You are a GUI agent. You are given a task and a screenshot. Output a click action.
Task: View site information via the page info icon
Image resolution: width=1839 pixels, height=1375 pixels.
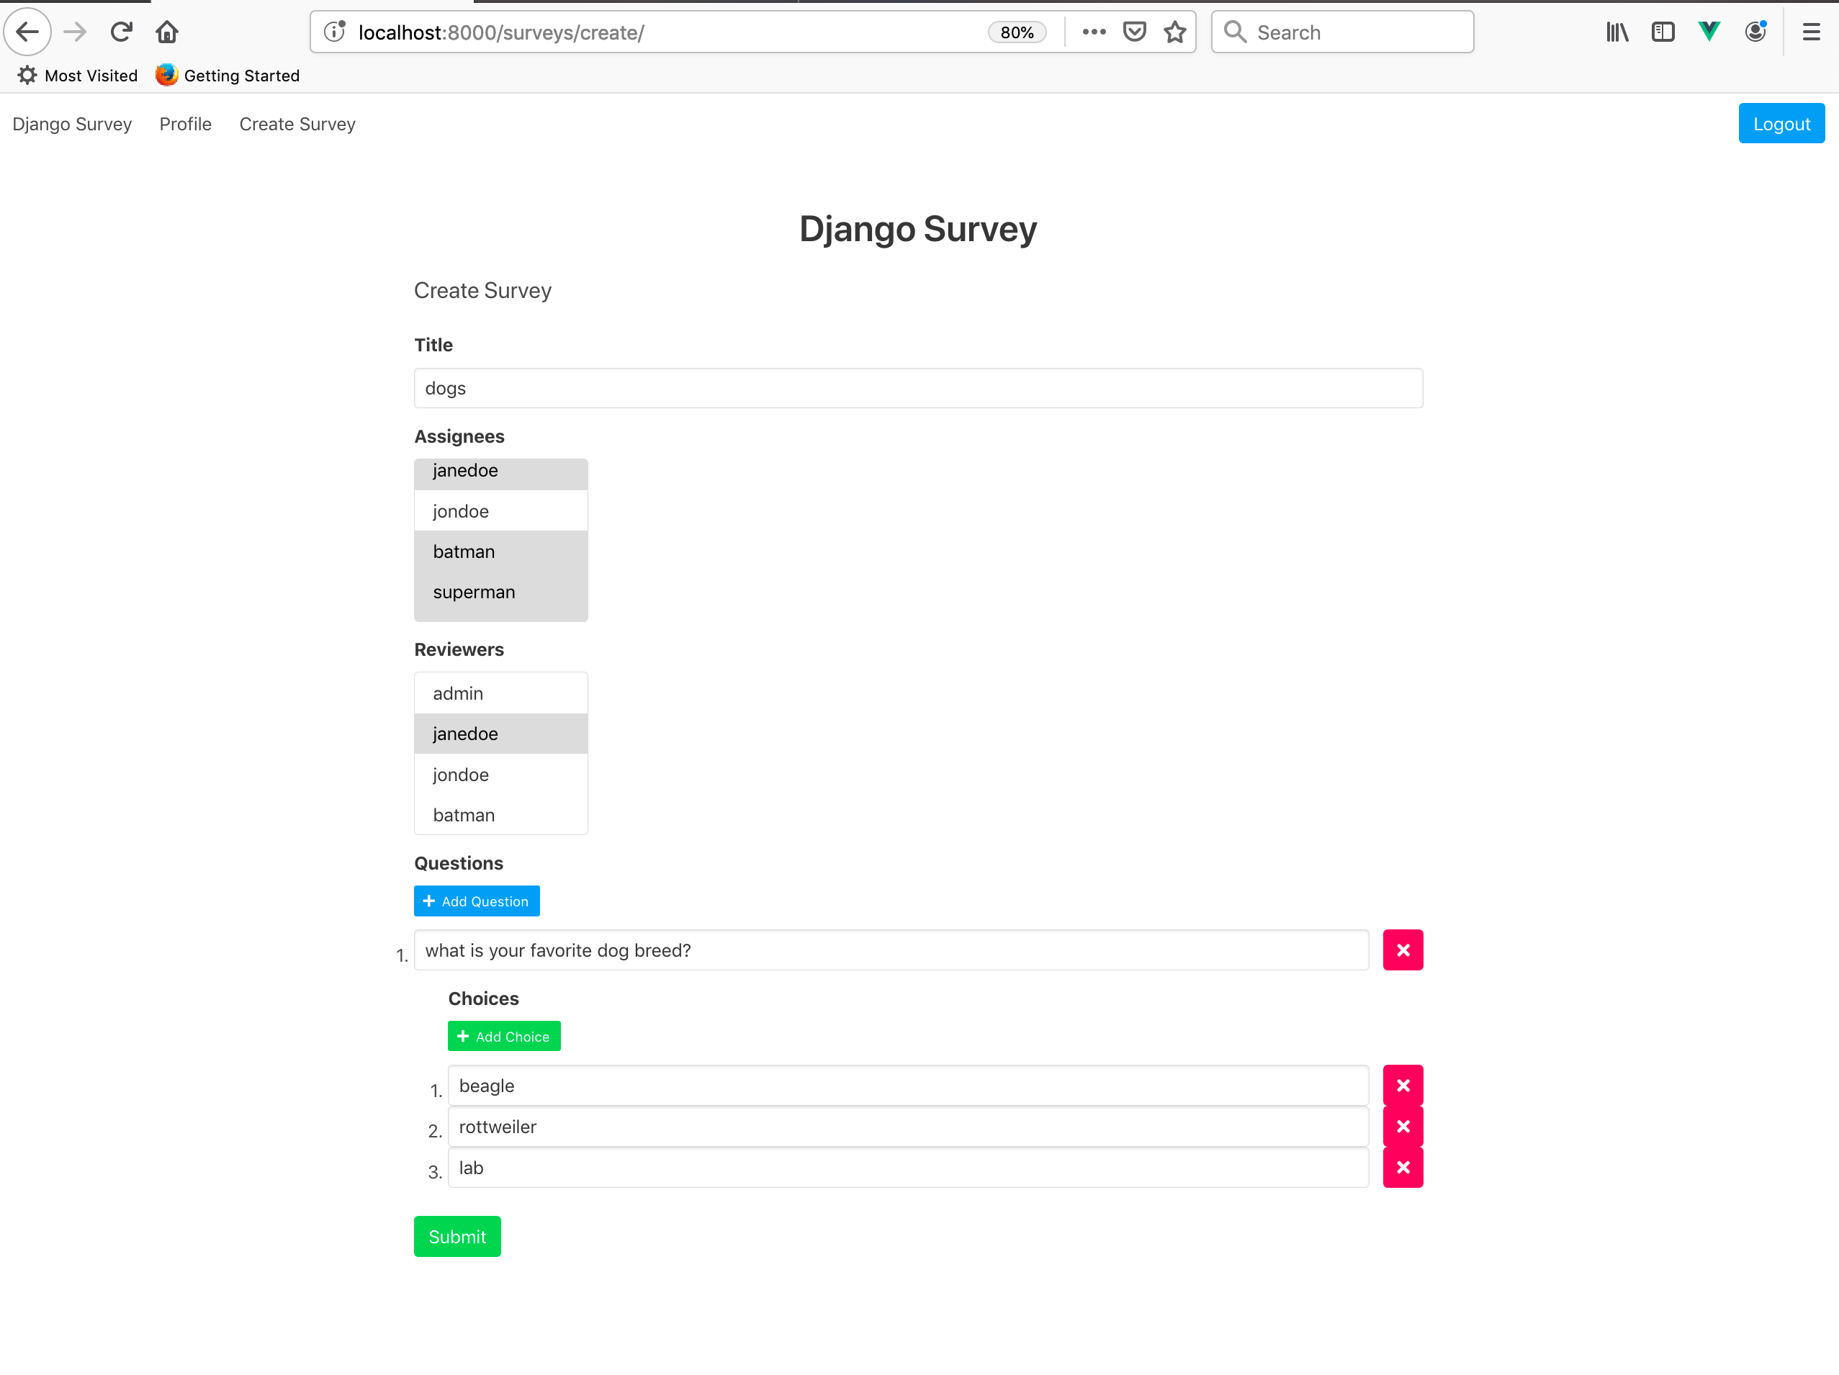point(334,32)
